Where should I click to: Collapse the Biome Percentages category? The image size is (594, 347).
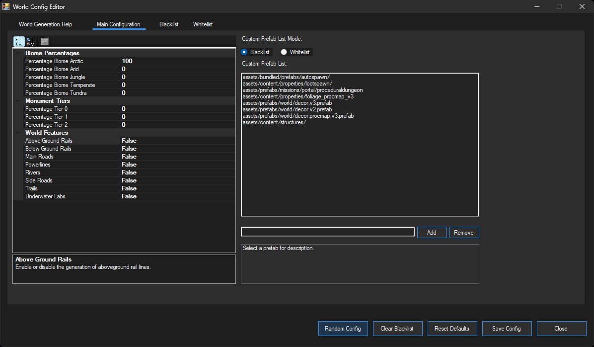pyautogui.click(x=17, y=53)
